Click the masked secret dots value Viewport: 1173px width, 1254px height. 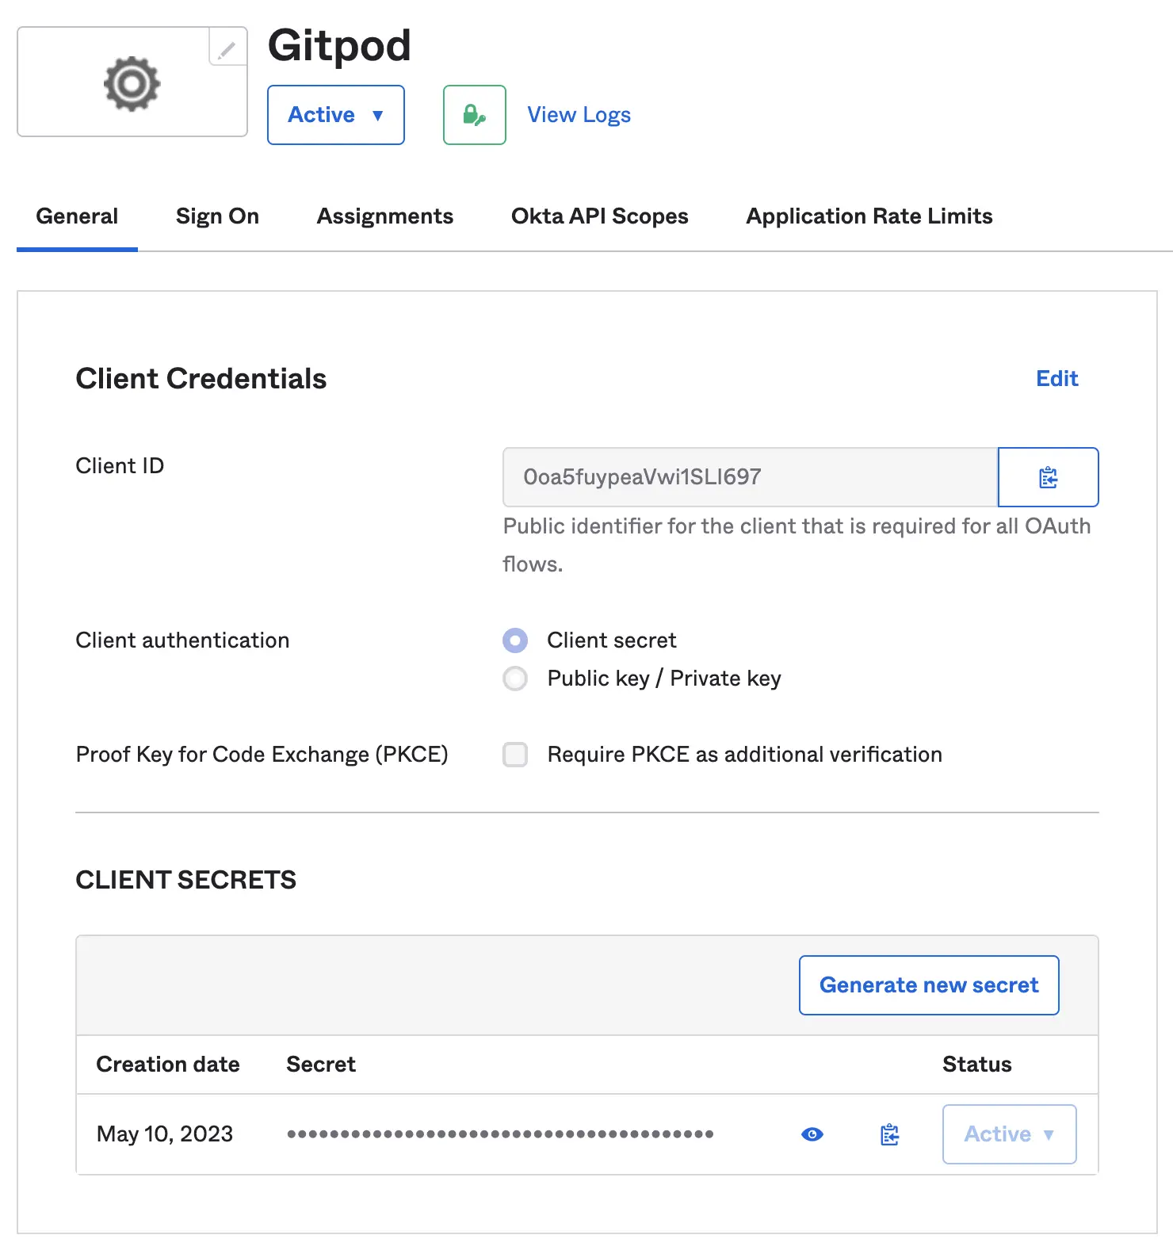pos(500,1134)
